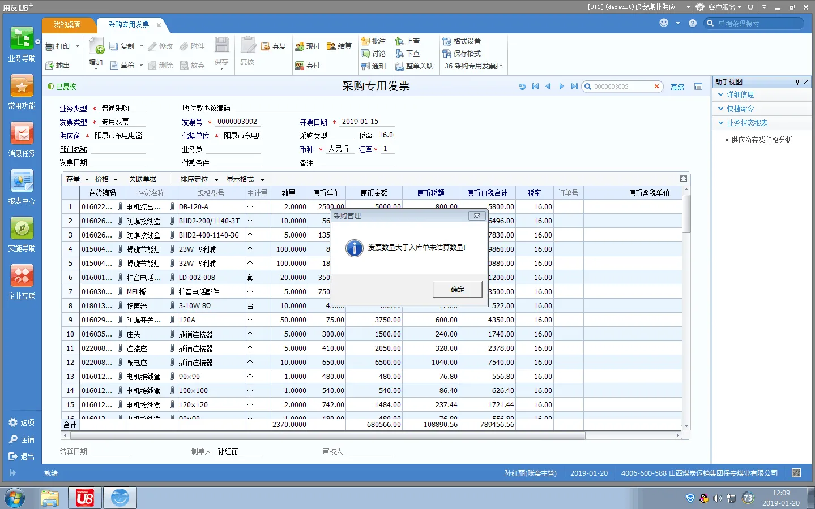The height and width of the screenshot is (509, 815).
Task: Click the 保存格式 save format button
Action: 462,54
